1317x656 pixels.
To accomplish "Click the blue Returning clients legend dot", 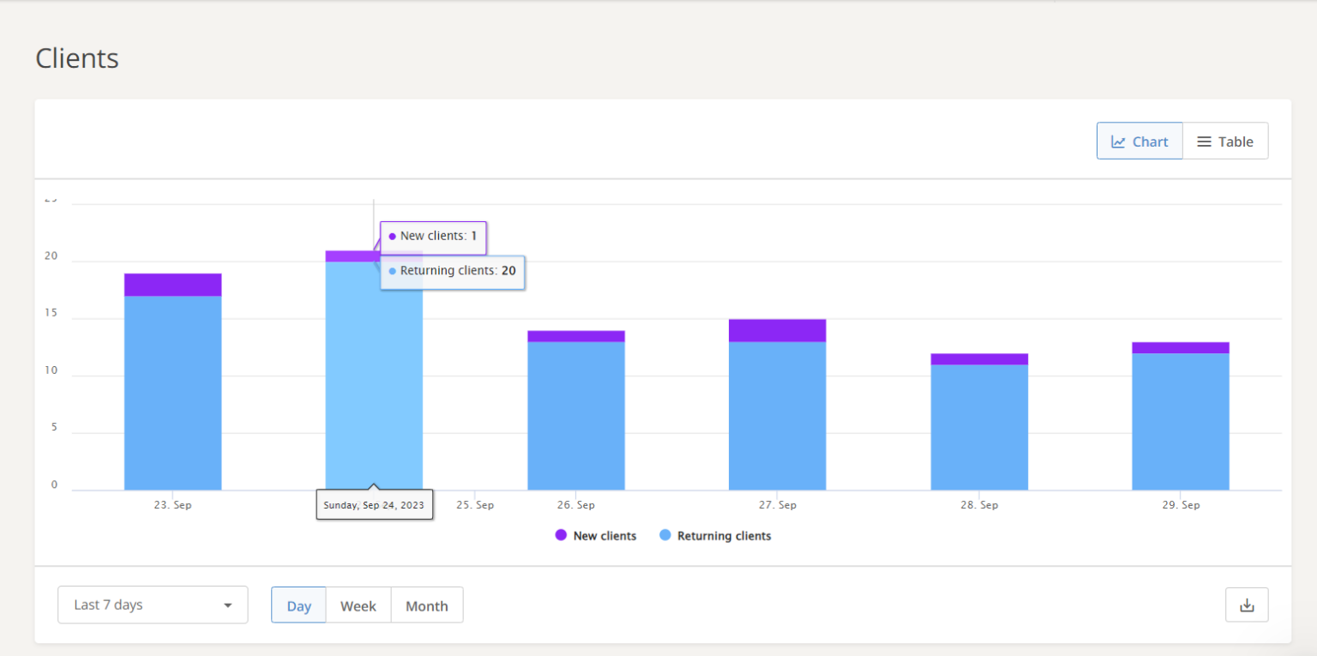I will pos(665,536).
